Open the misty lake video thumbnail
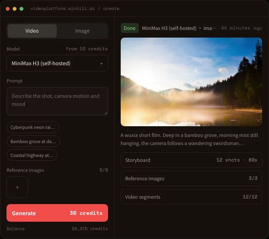The height and width of the screenshot is (239, 269). [191, 82]
